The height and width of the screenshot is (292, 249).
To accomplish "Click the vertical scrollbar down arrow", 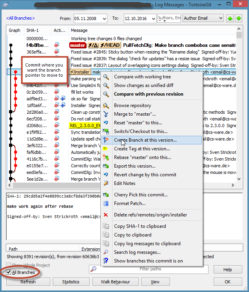I will pos(239,179).
